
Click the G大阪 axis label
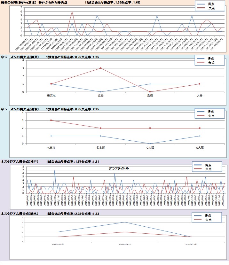point(200,148)
